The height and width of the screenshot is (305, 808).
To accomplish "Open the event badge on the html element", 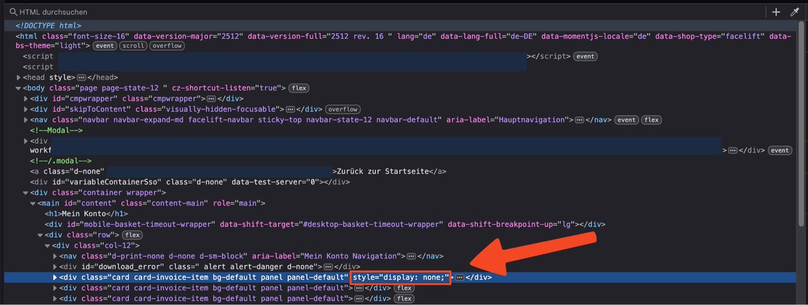I will tap(104, 46).
